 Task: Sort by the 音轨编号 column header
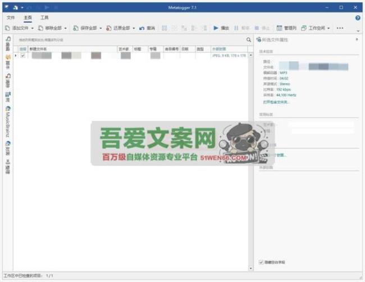[x=172, y=49]
